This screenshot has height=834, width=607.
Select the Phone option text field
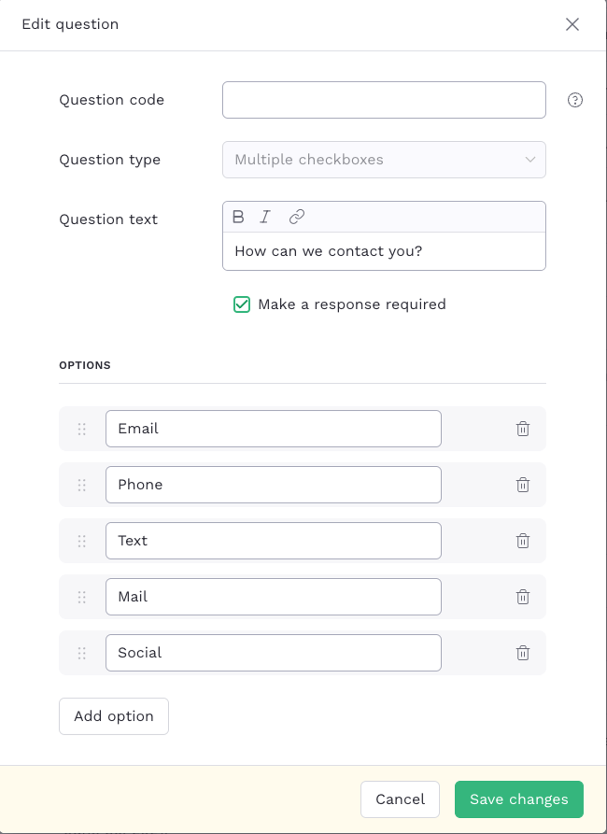click(273, 485)
